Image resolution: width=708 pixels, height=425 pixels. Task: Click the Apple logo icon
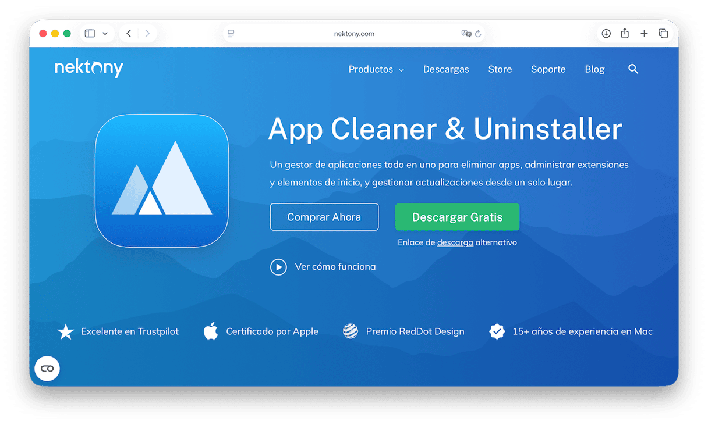(x=211, y=331)
